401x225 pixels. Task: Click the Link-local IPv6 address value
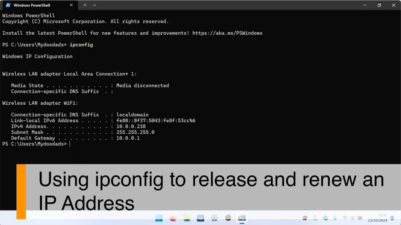click(x=156, y=120)
